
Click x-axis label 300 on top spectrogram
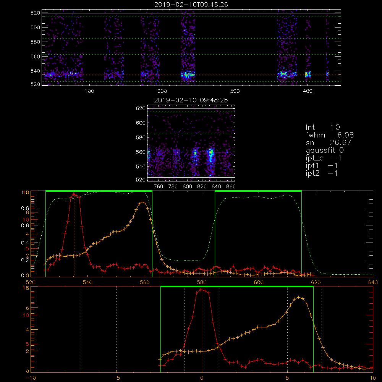pos(235,91)
